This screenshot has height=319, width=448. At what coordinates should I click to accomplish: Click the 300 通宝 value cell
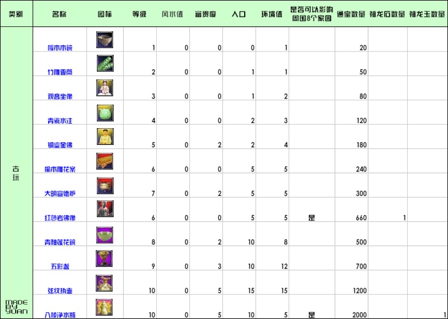coord(361,193)
